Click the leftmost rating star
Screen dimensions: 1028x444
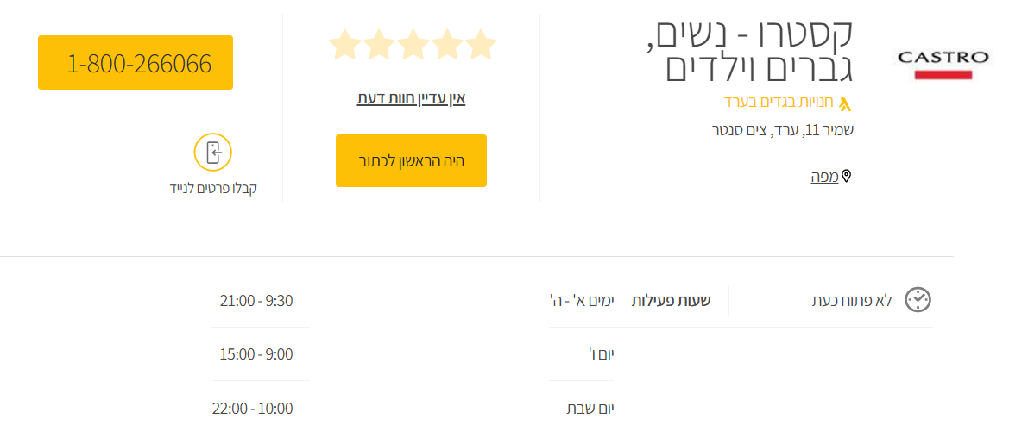pyautogui.click(x=345, y=45)
